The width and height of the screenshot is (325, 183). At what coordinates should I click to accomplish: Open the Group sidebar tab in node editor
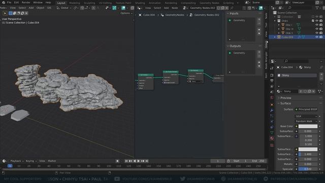coord(266,44)
